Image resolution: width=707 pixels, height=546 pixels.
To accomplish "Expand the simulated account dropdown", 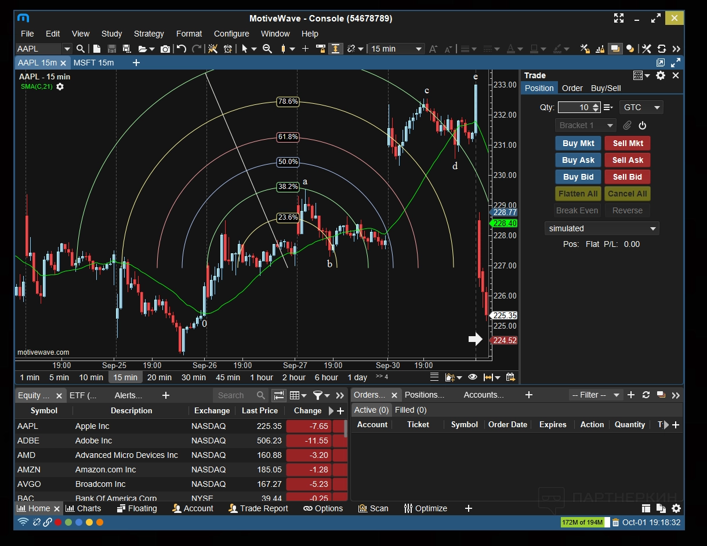I will tap(601, 228).
